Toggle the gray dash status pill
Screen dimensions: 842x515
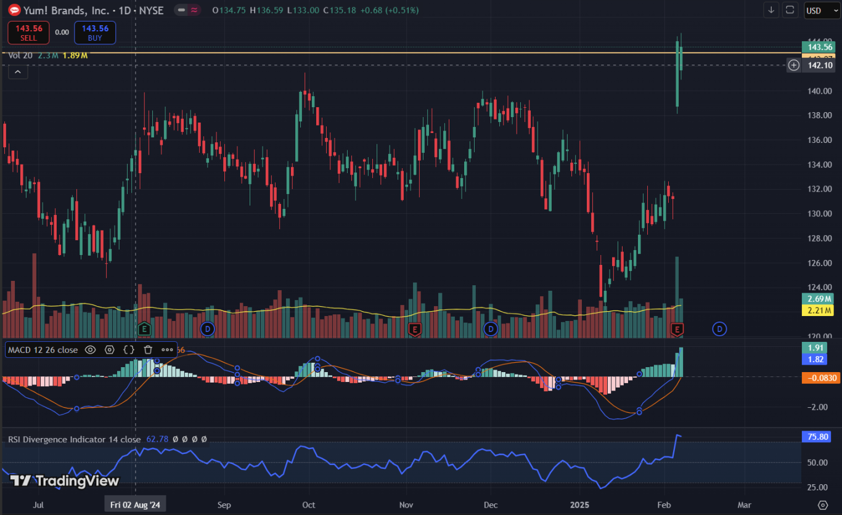(x=181, y=10)
